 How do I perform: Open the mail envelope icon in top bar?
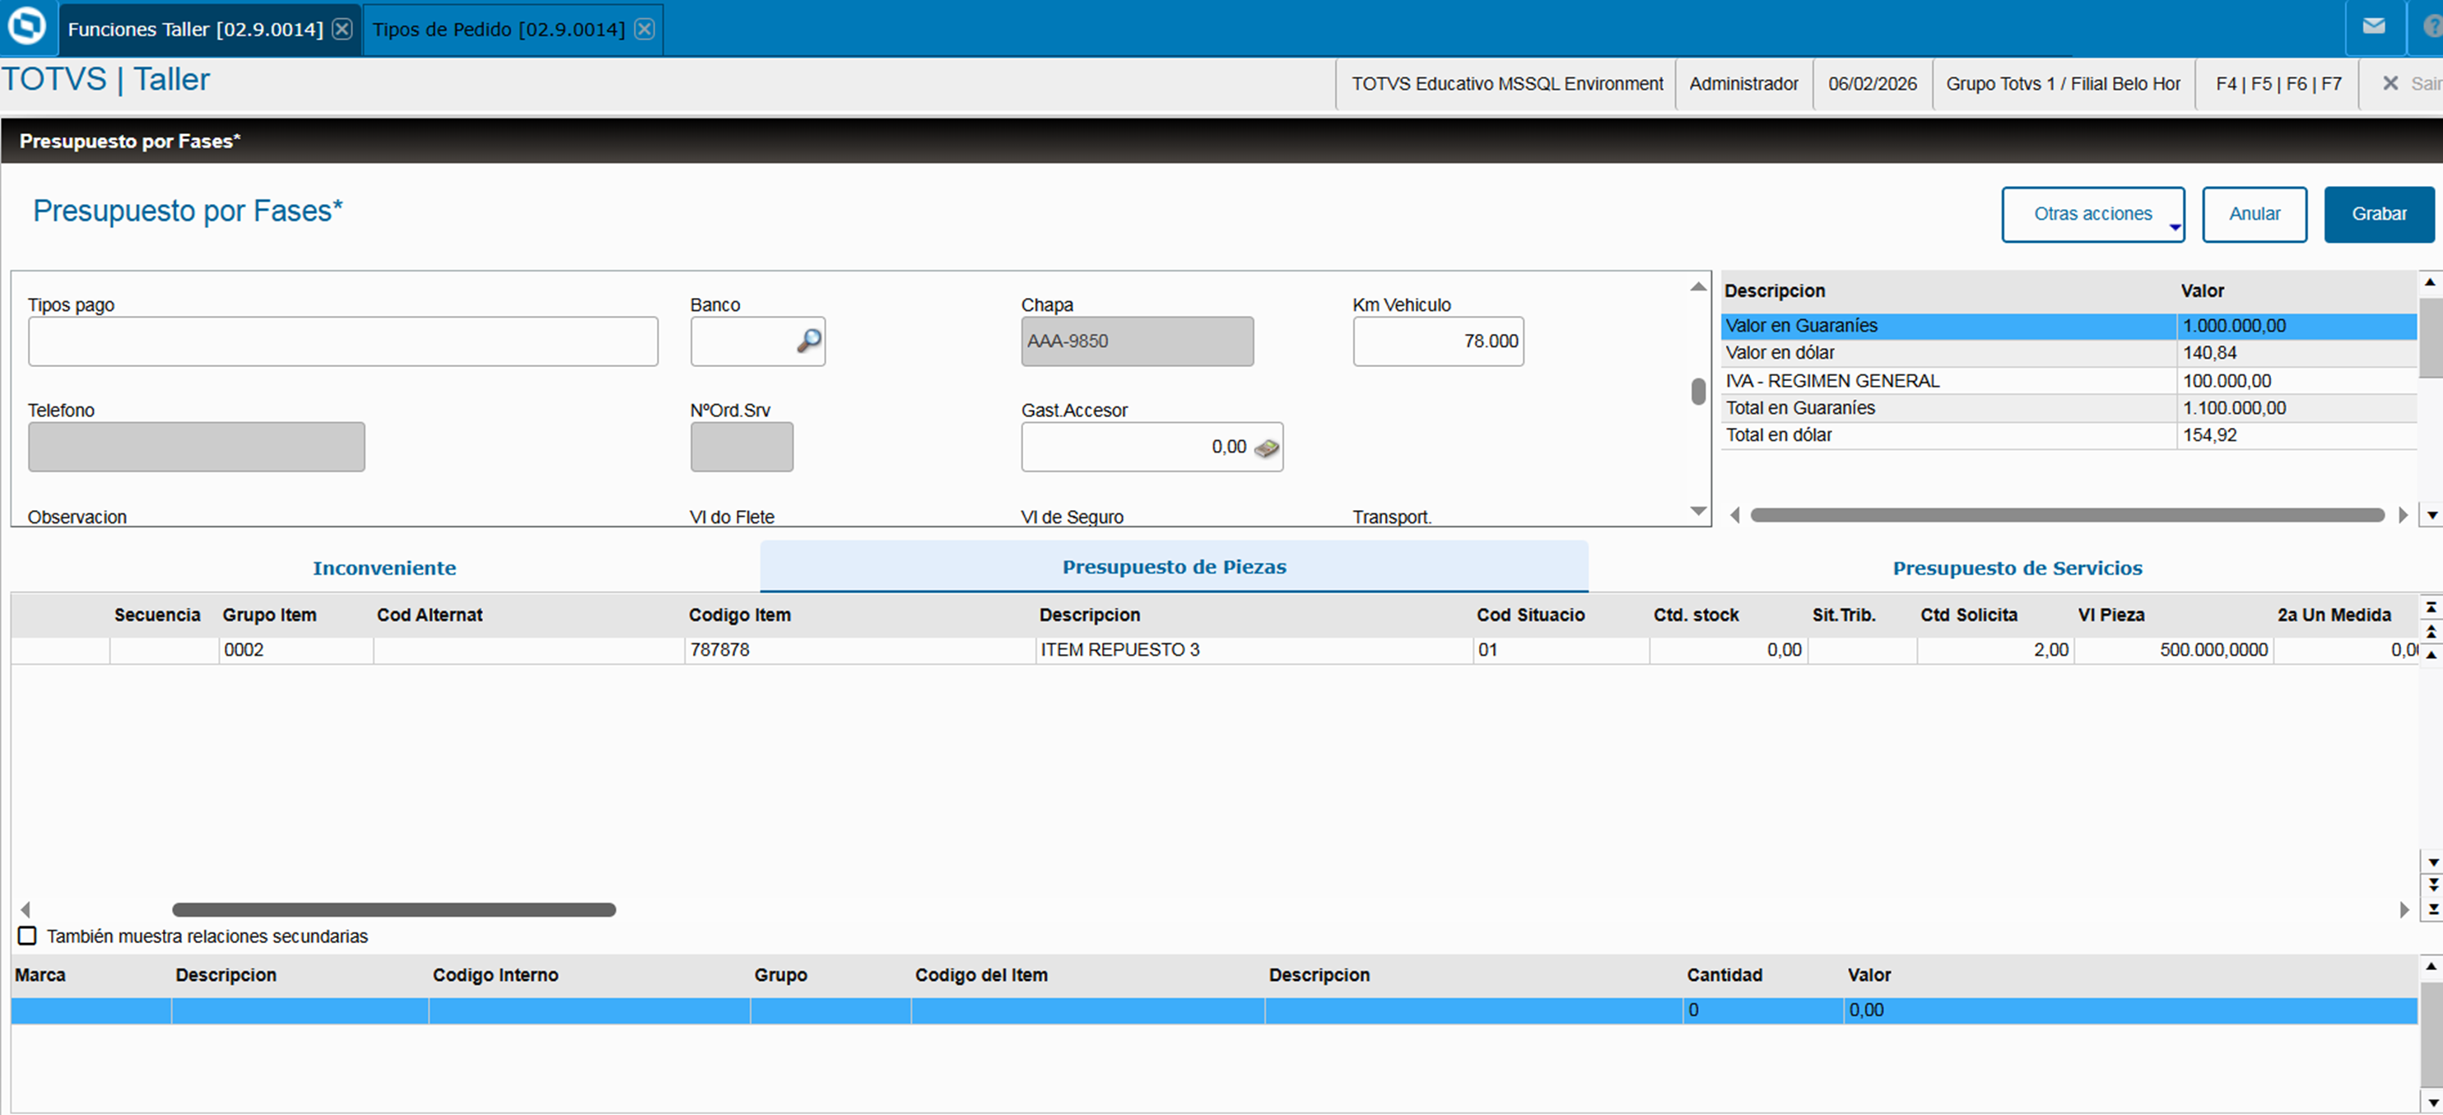(2374, 26)
